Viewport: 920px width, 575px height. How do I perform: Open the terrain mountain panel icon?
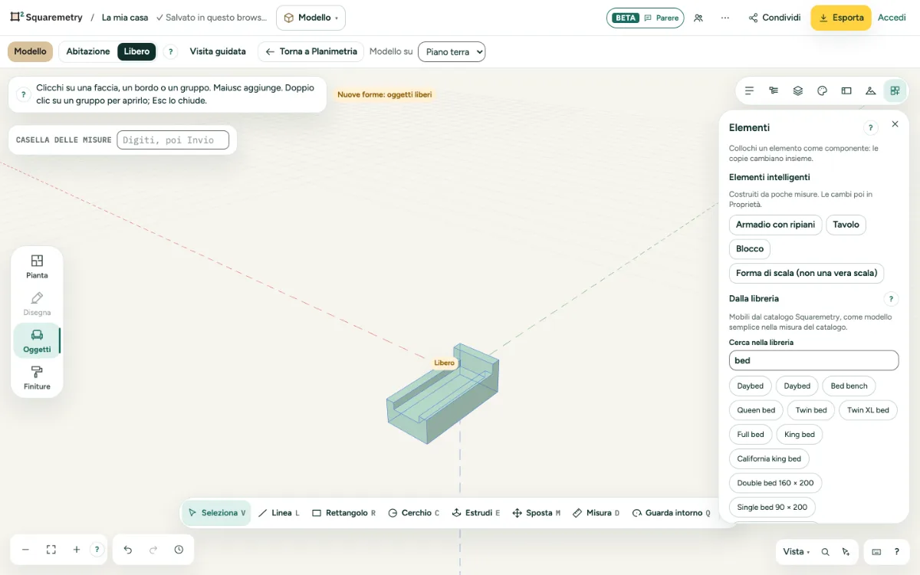pos(870,90)
